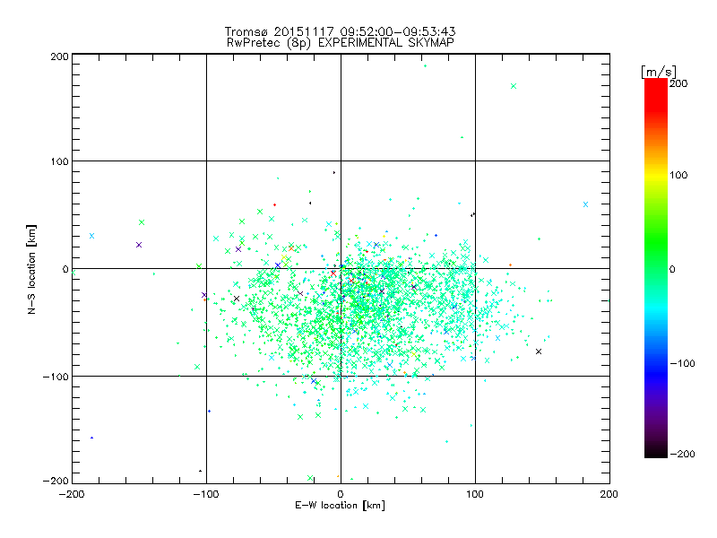Click the "[m/s]" colorbar unit label
The width and height of the screenshot is (717, 538).
click(659, 72)
